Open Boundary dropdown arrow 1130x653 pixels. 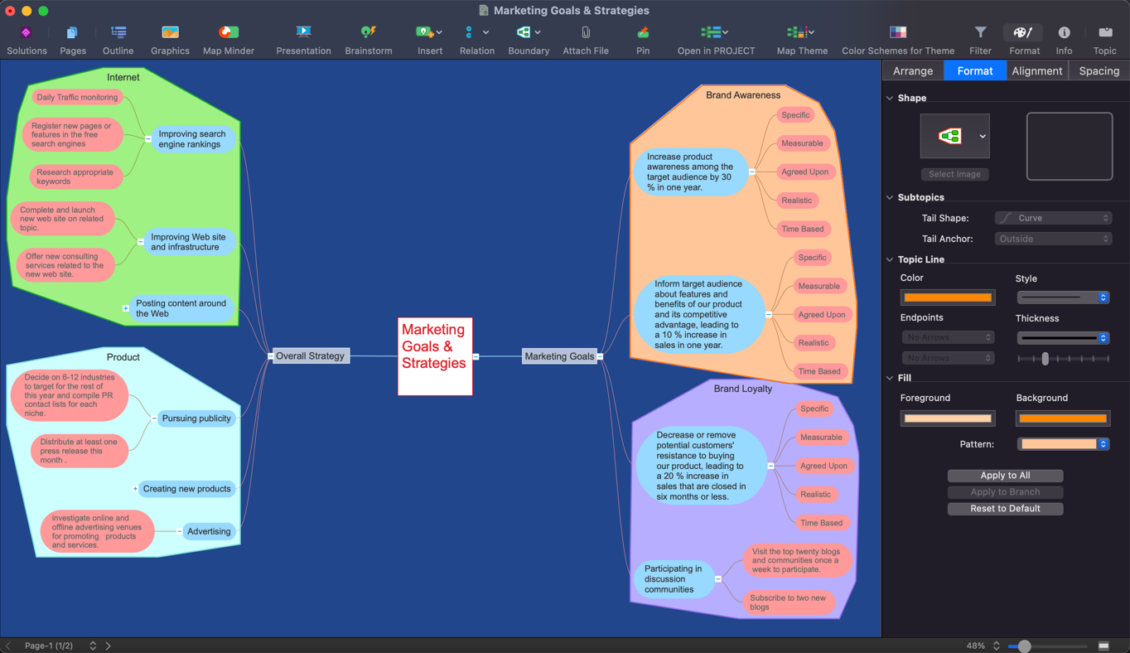(538, 32)
